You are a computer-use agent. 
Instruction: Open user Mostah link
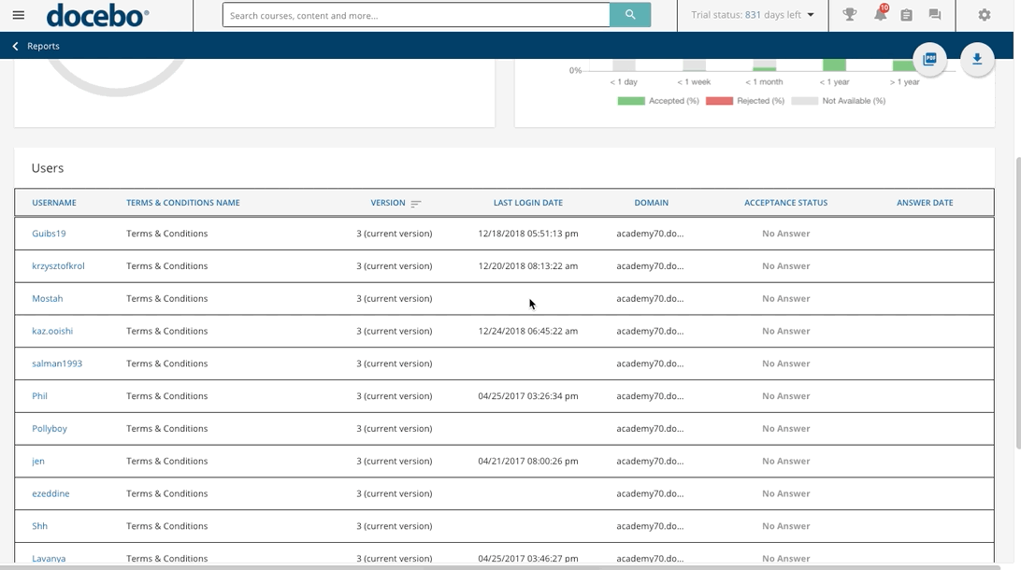point(48,299)
